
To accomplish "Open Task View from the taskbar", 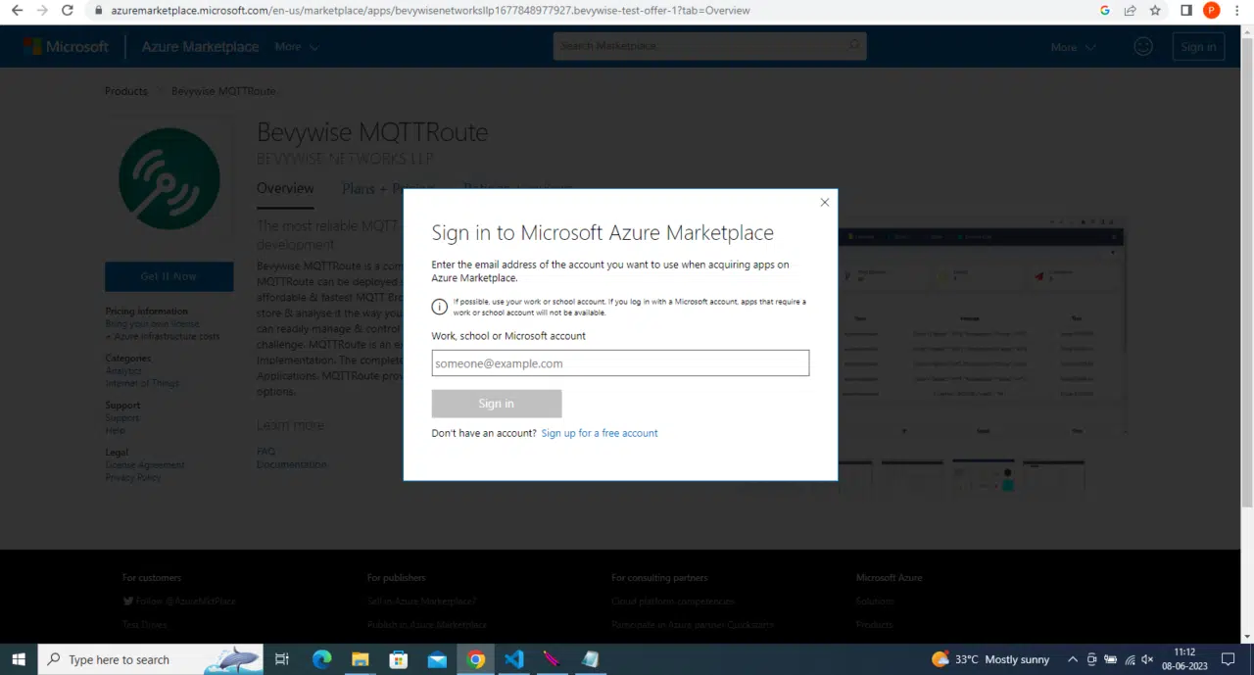I will (x=282, y=659).
